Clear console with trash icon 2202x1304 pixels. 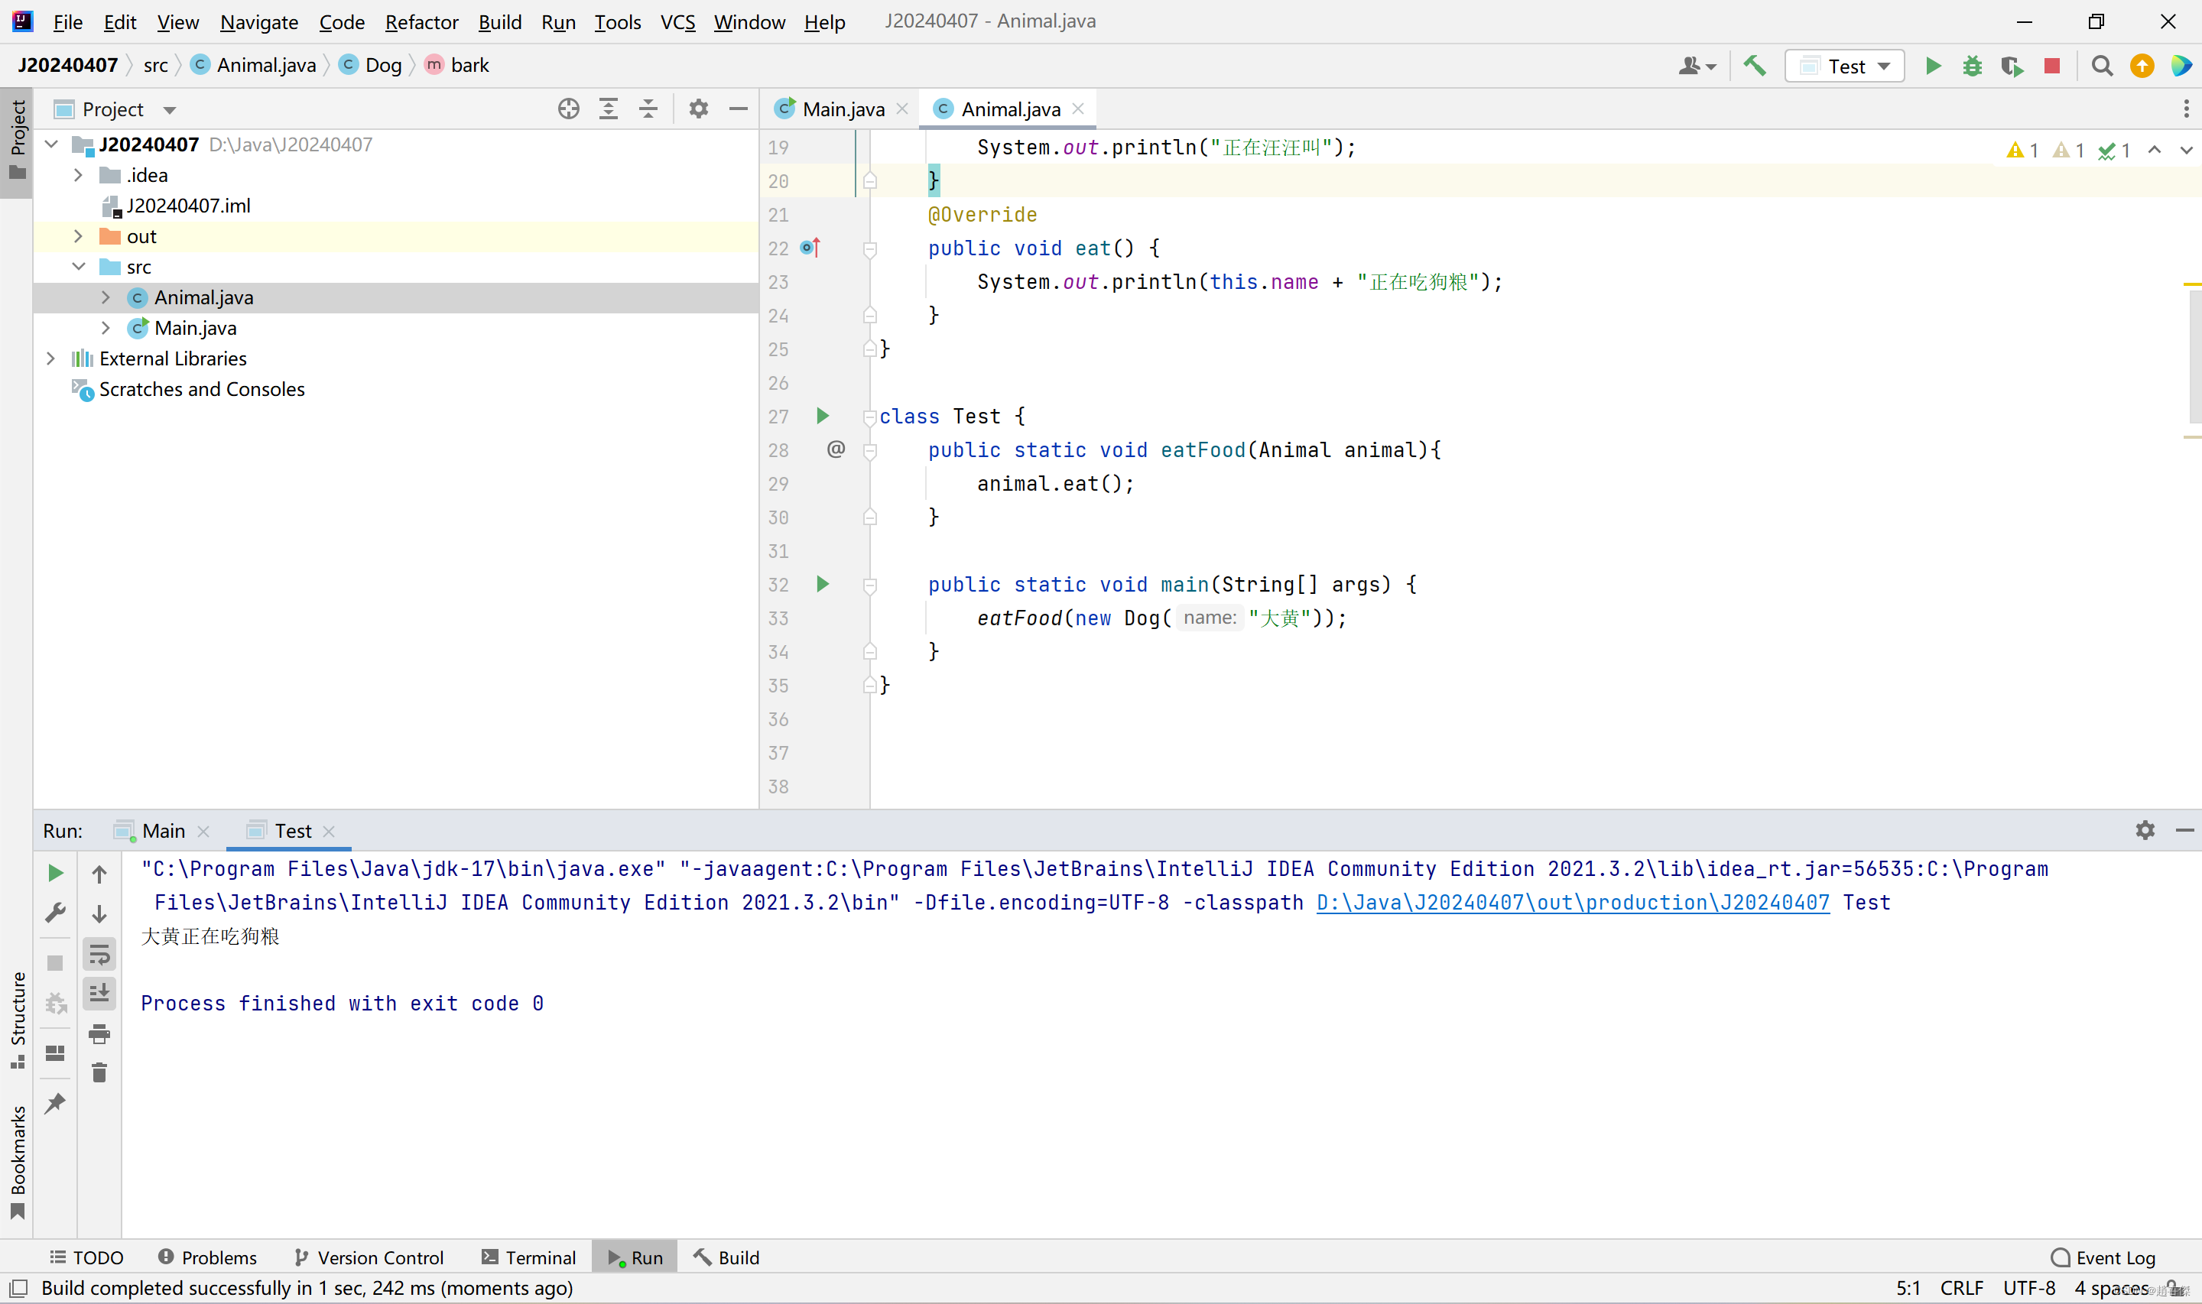(99, 1073)
